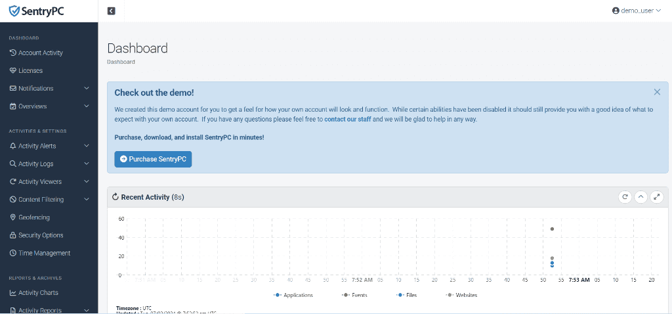Open Account Activity in the sidebar
Screen dimensions: 672x314
pos(40,53)
